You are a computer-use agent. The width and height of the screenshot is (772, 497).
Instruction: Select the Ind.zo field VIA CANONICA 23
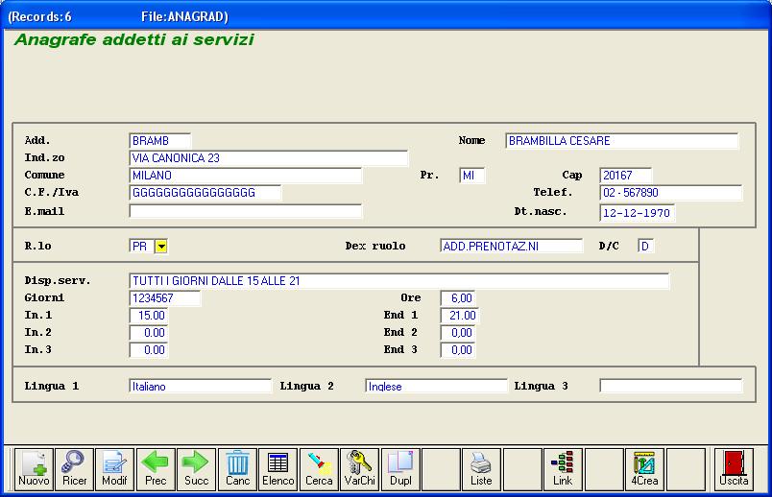click(x=268, y=158)
